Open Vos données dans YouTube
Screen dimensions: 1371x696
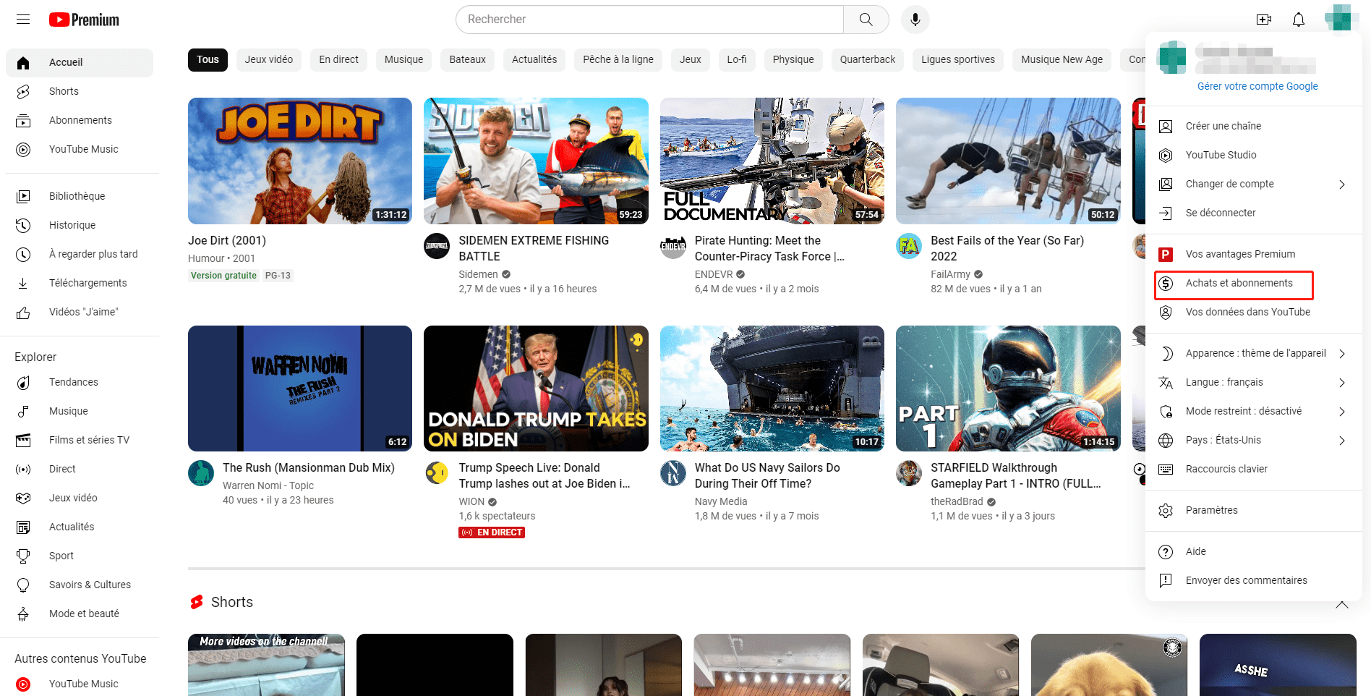coord(1254,312)
